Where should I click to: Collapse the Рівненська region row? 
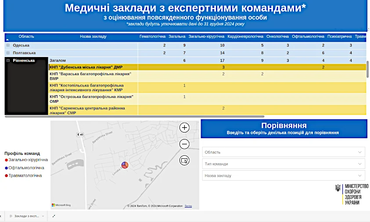coord(8,61)
